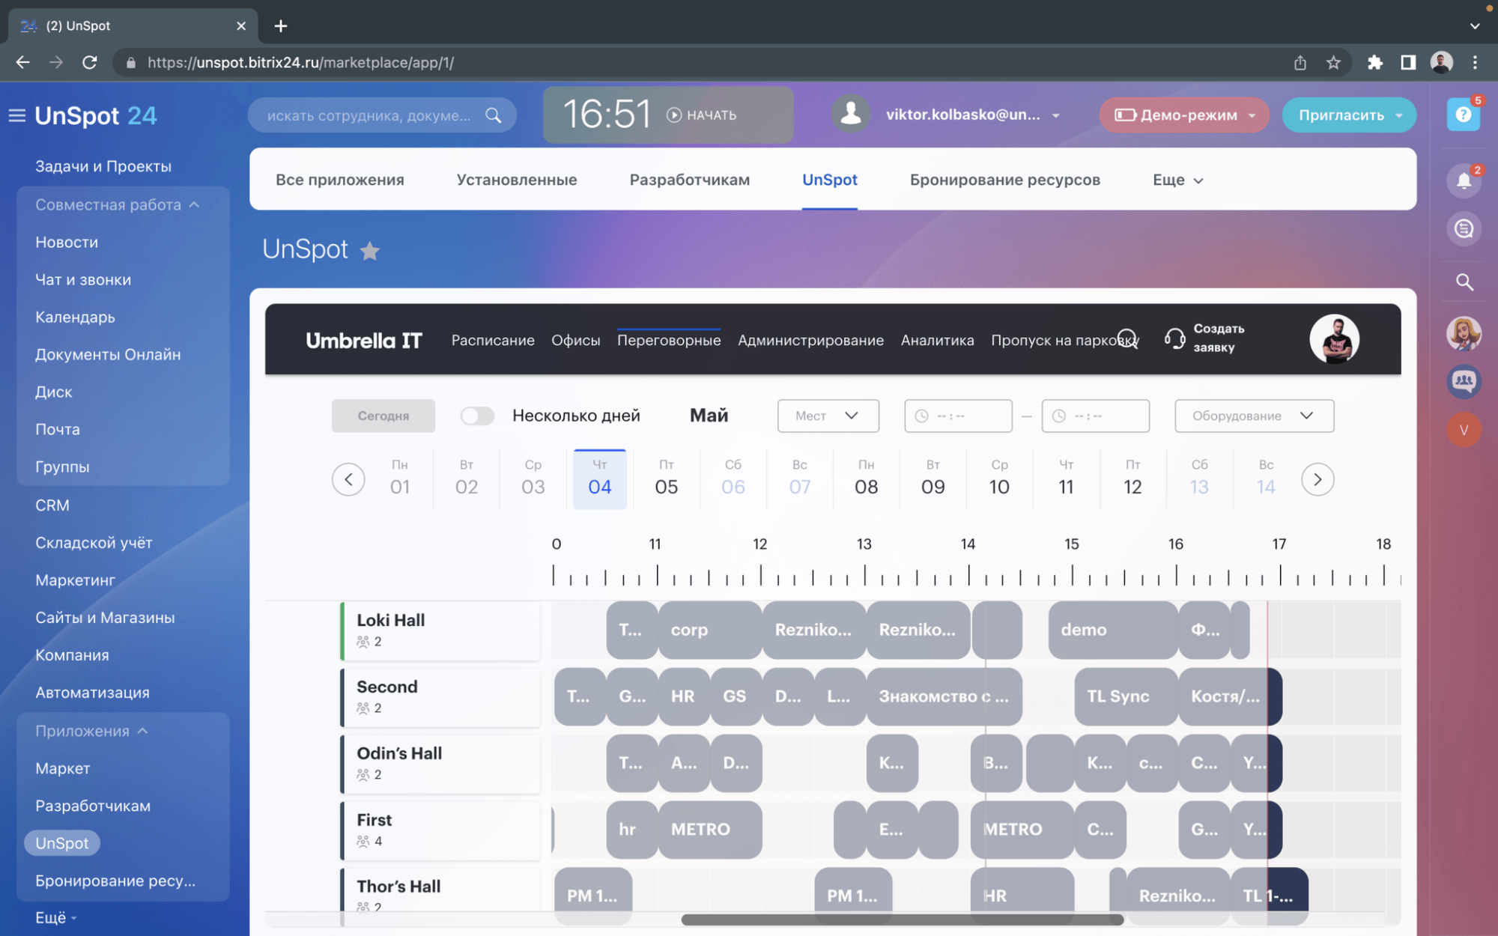Open the red V contact avatar
This screenshot has width=1498, height=936.
1464,430
